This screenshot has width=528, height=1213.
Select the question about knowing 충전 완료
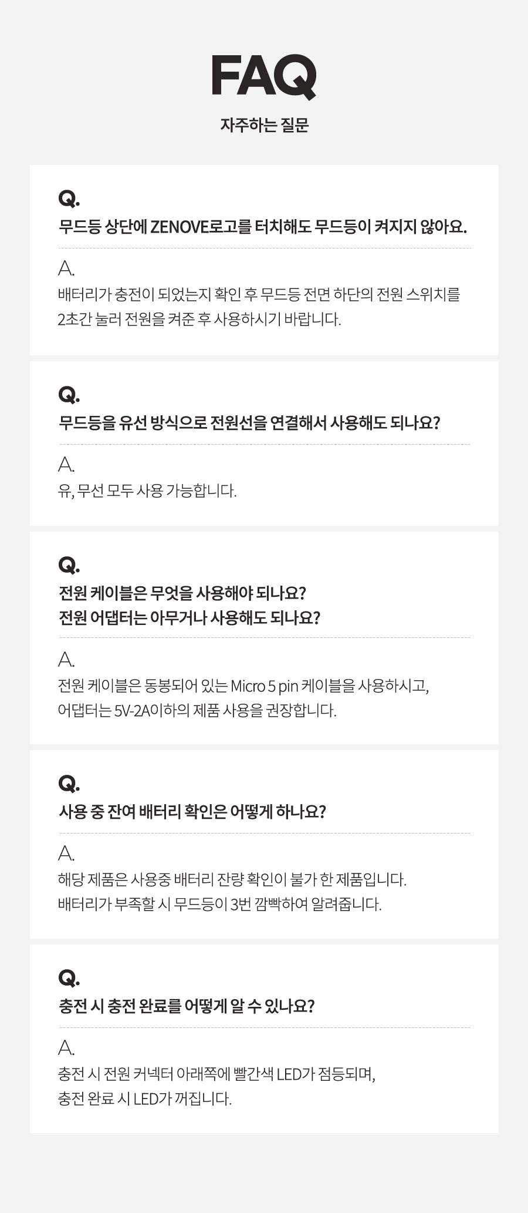[x=187, y=1006]
